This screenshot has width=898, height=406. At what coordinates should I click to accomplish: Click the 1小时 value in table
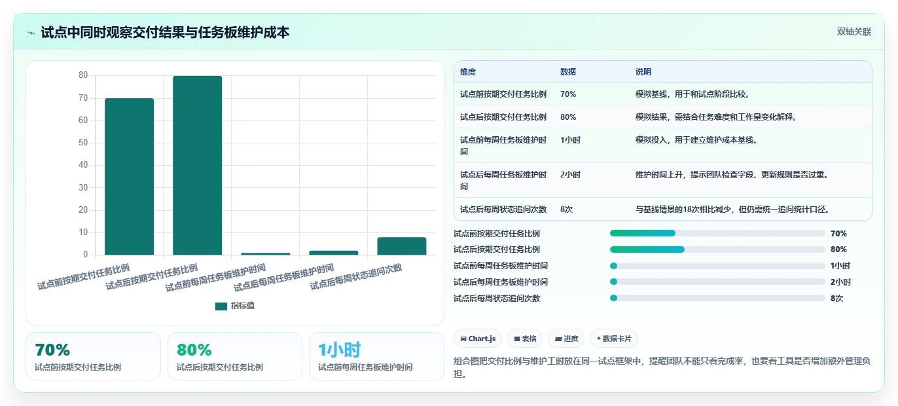570,140
